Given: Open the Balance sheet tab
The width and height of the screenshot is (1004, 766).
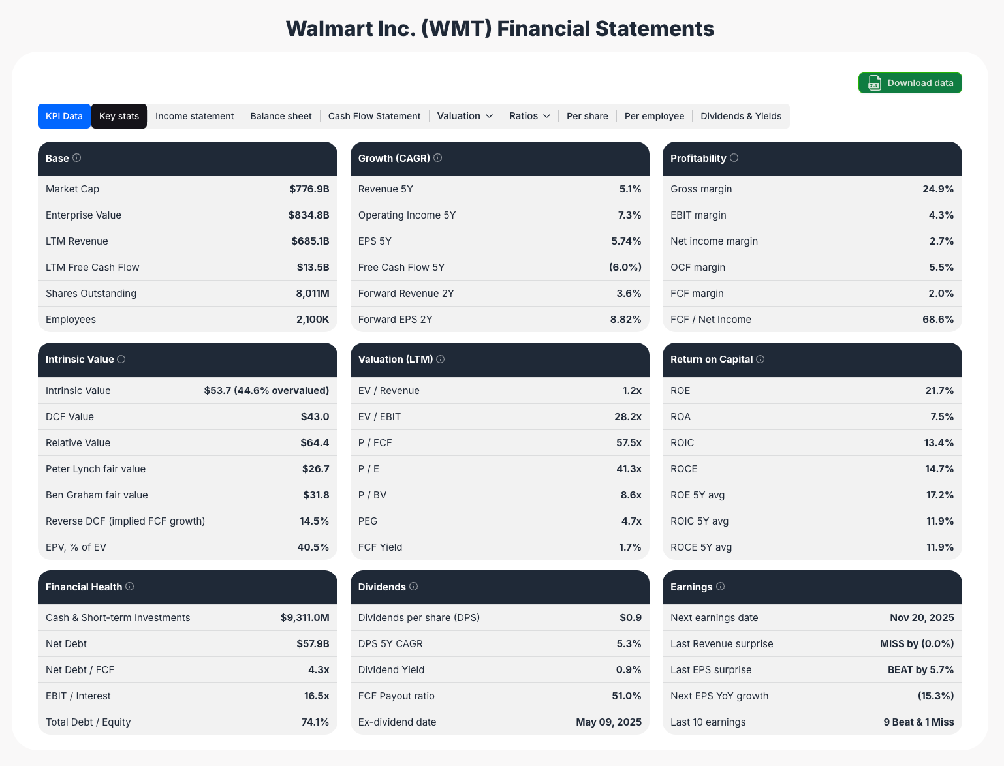Looking at the screenshot, I should pos(281,115).
